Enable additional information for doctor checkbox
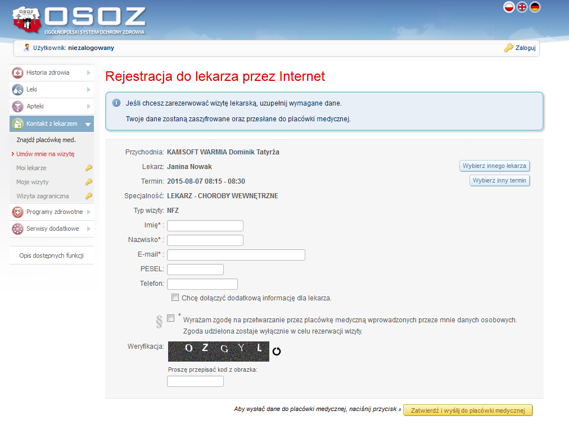The width and height of the screenshot is (569, 429). click(175, 298)
